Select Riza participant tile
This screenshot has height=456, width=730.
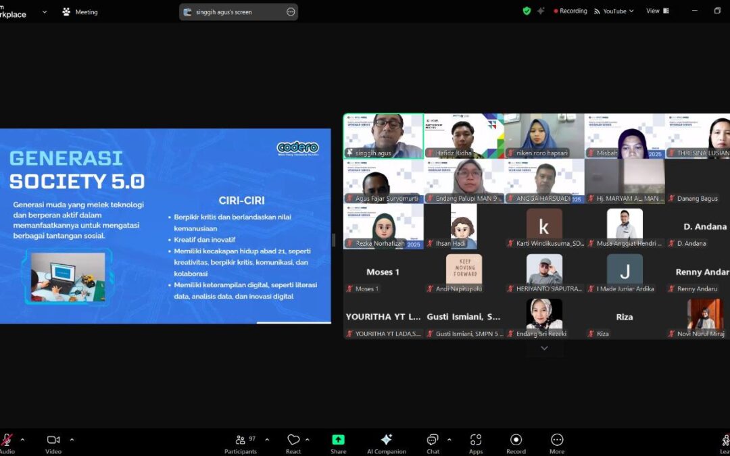625,317
